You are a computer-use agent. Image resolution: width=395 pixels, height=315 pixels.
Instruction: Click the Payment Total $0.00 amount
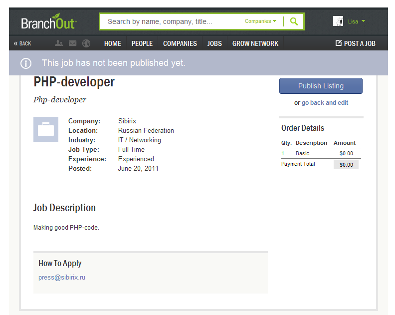pos(346,165)
